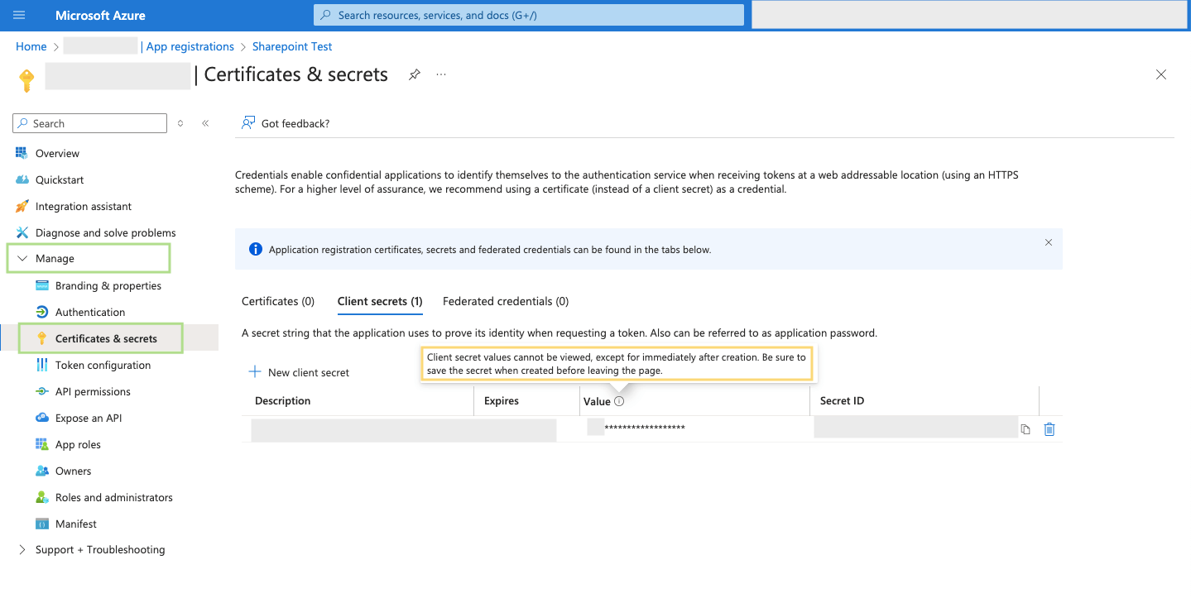Screen dimensions: 1191x598
Task: Open Sharepoint Test breadcrumb
Action: pyautogui.click(x=292, y=46)
